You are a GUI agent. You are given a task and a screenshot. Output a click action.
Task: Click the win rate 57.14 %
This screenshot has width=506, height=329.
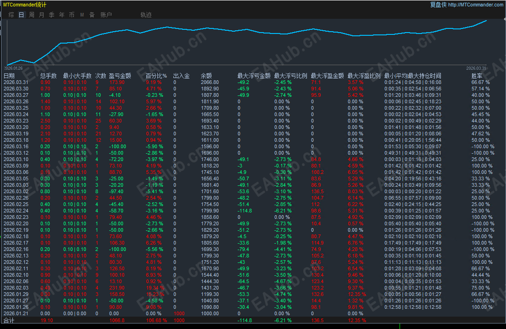click(x=480, y=89)
